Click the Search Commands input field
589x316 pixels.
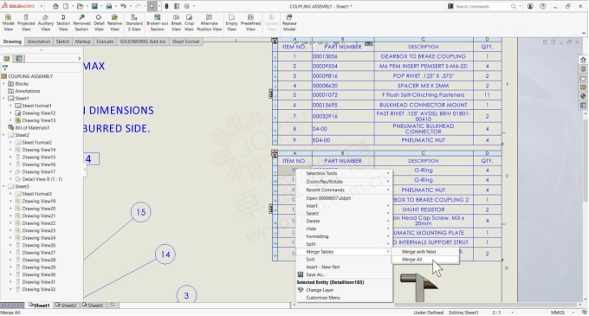[x=483, y=6]
